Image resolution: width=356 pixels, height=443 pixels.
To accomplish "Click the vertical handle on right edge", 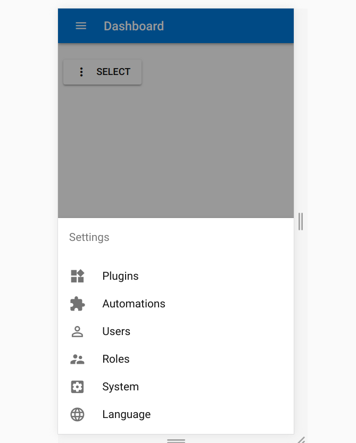I will (x=300, y=222).
